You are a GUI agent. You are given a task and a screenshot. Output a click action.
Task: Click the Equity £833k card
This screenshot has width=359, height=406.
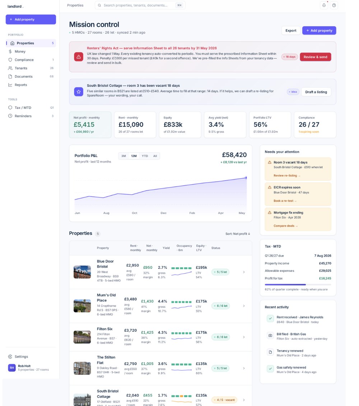point(180,125)
